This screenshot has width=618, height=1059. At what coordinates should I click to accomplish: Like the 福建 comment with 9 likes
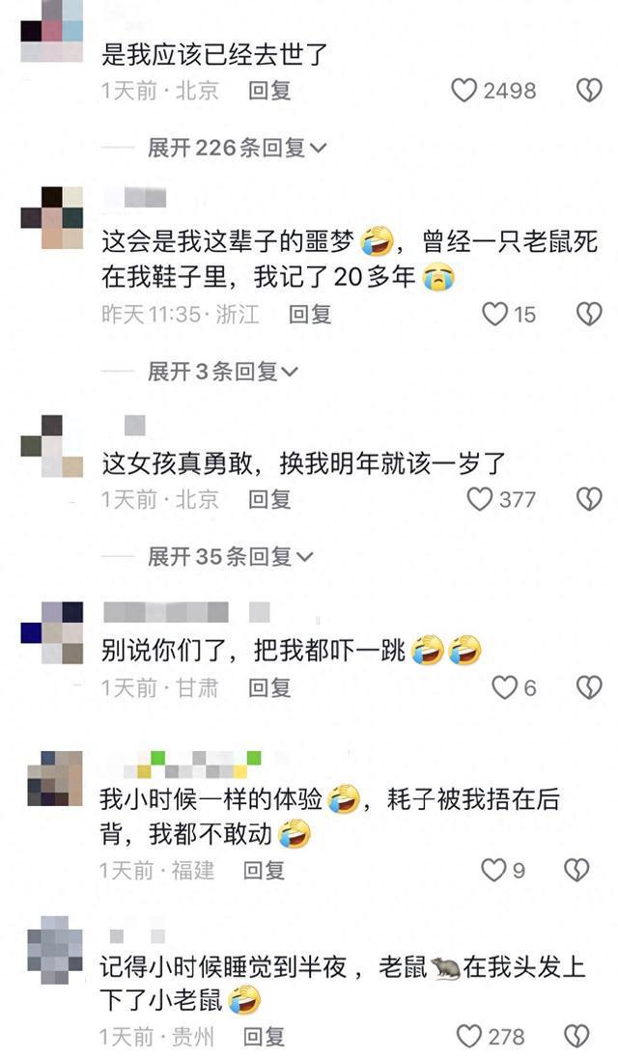click(x=493, y=870)
